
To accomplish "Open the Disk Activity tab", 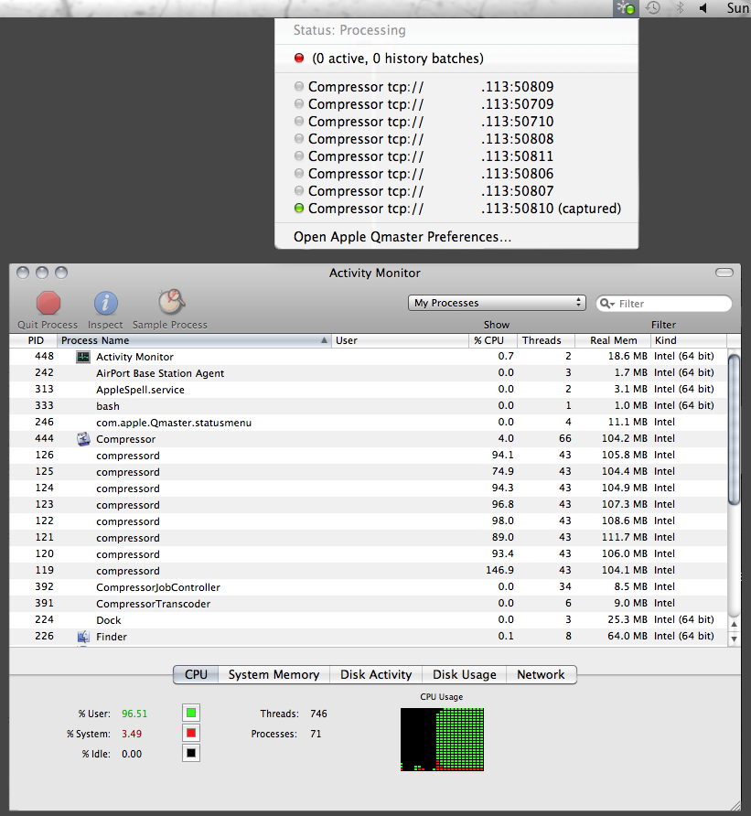I will 376,674.
